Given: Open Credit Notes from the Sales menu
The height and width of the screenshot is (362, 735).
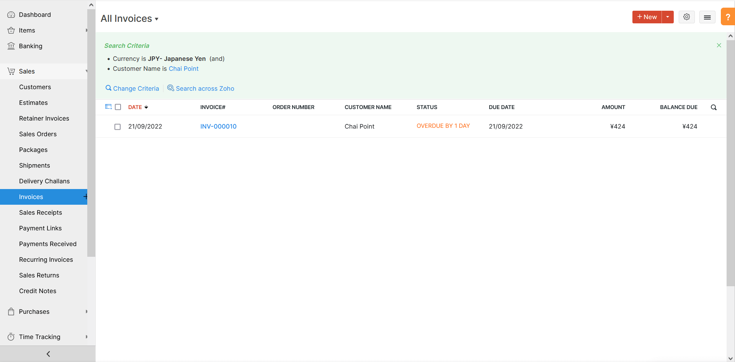Looking at the screenshot, I should (x=38, y=291).
